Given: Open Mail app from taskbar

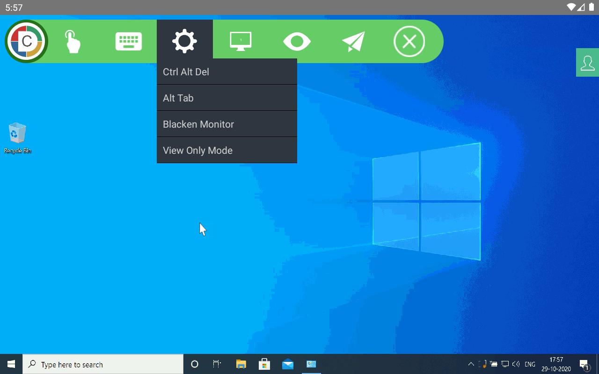Looking at the screenshot, I should click(x=288, y=364).
